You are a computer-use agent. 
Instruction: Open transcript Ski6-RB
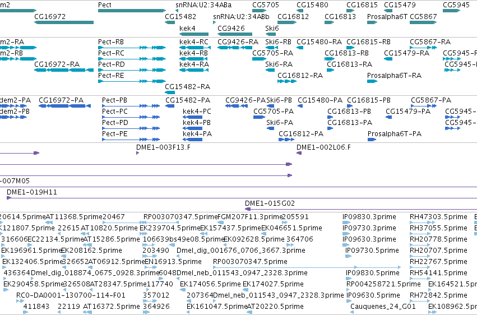272,48
